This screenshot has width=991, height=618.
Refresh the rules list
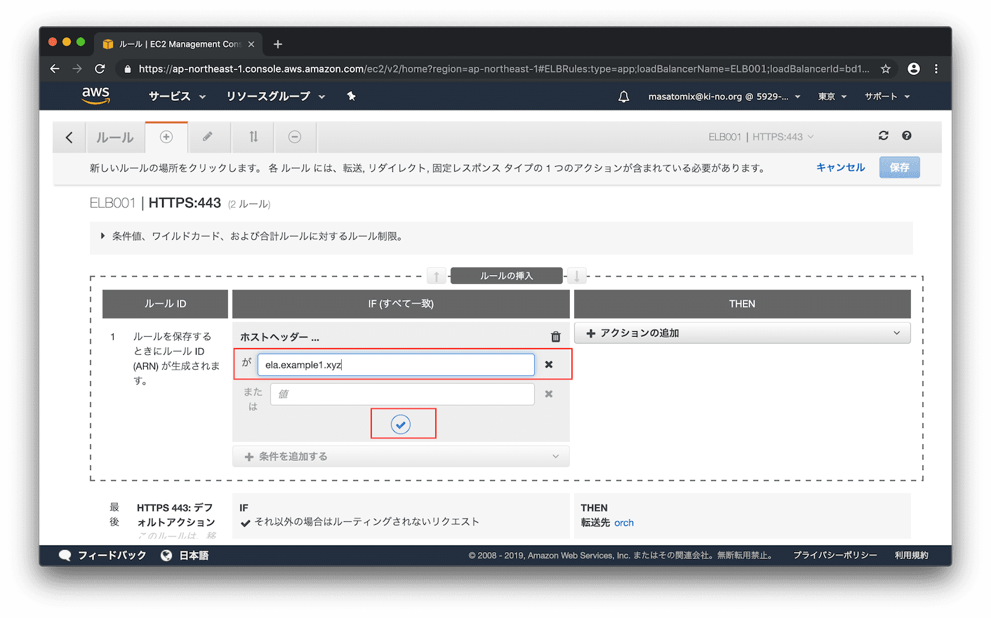click(884, 135)
